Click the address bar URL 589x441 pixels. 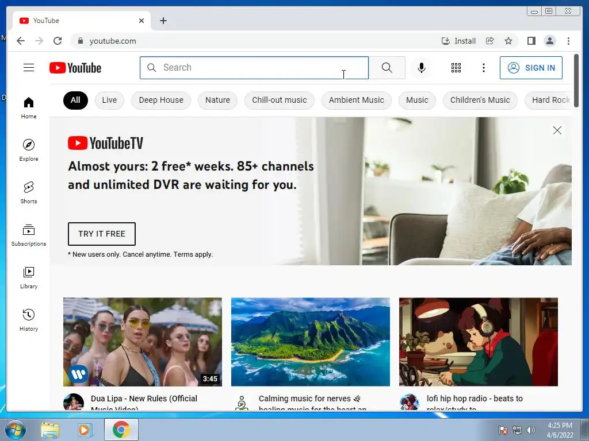tap(113, 41)
